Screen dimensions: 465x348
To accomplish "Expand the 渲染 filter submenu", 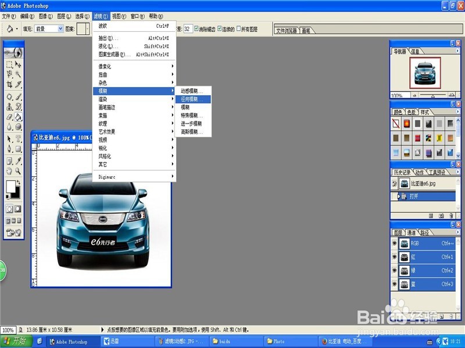I will 134,99.
